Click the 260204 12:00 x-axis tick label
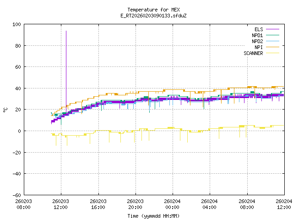Screen dimensions: 293x220 (284, 203)
